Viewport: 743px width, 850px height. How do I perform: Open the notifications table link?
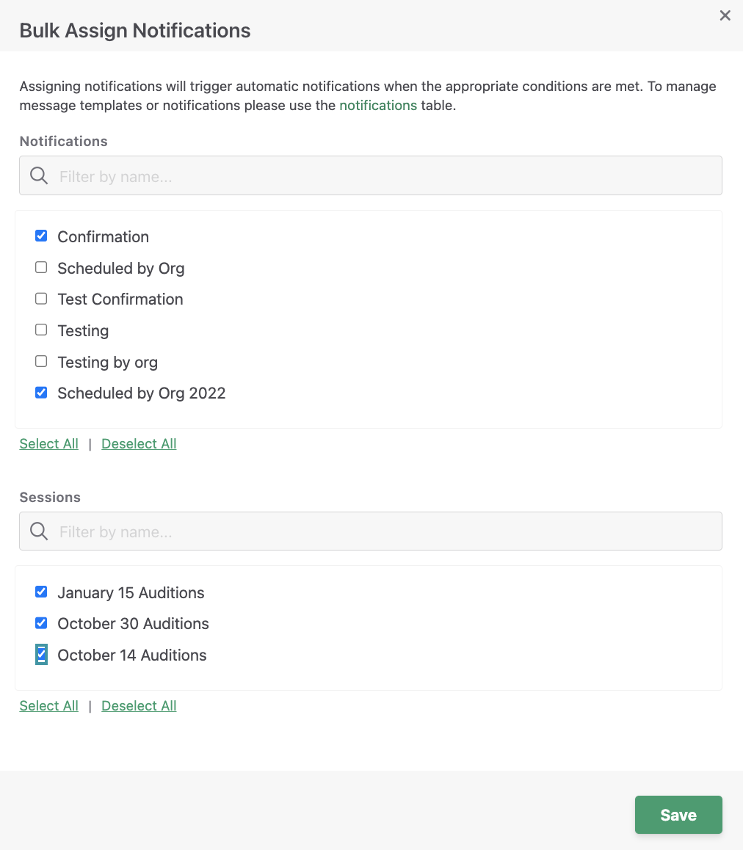(378, 105)
